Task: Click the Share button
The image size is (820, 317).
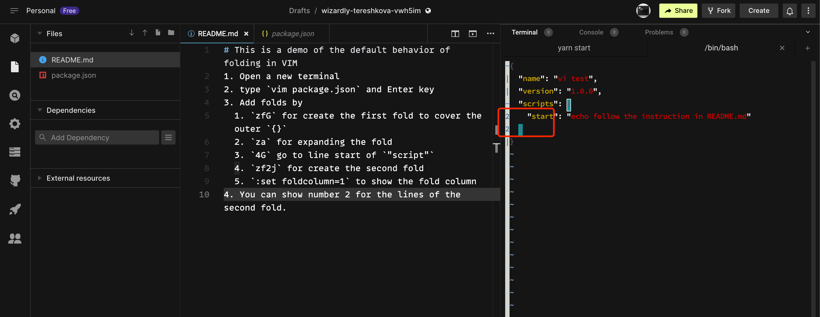Action: click(x=678, y=11)
